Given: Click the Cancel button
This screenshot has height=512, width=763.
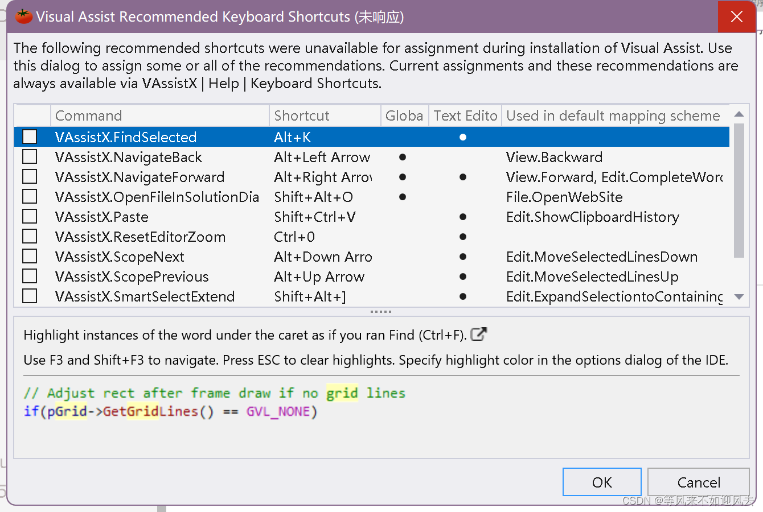Looking at the screenshot, I should [699, 482].
